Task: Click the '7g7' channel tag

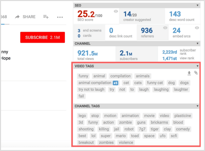Action: [x=142, y=129]
